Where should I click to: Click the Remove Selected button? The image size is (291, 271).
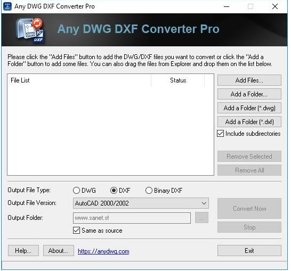(249, 156)
